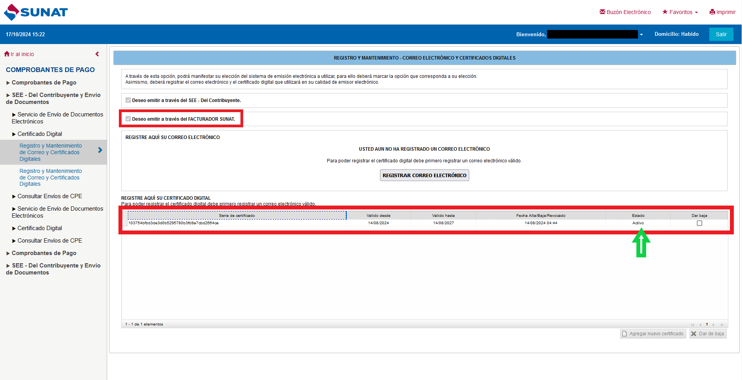The image size is (742, 380).
Task: Click the Salir button
Action: click(x=721, y=34)
